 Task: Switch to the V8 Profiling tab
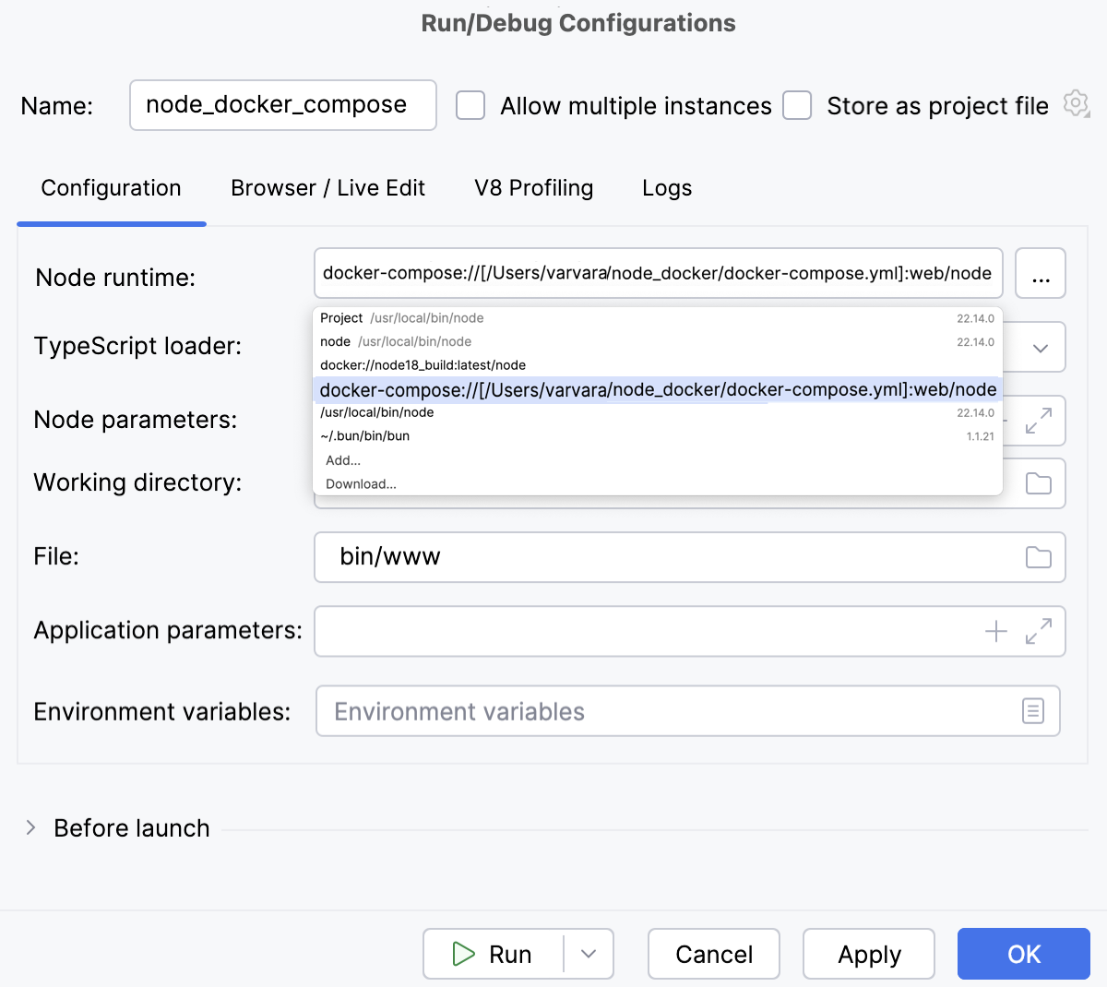533,188
